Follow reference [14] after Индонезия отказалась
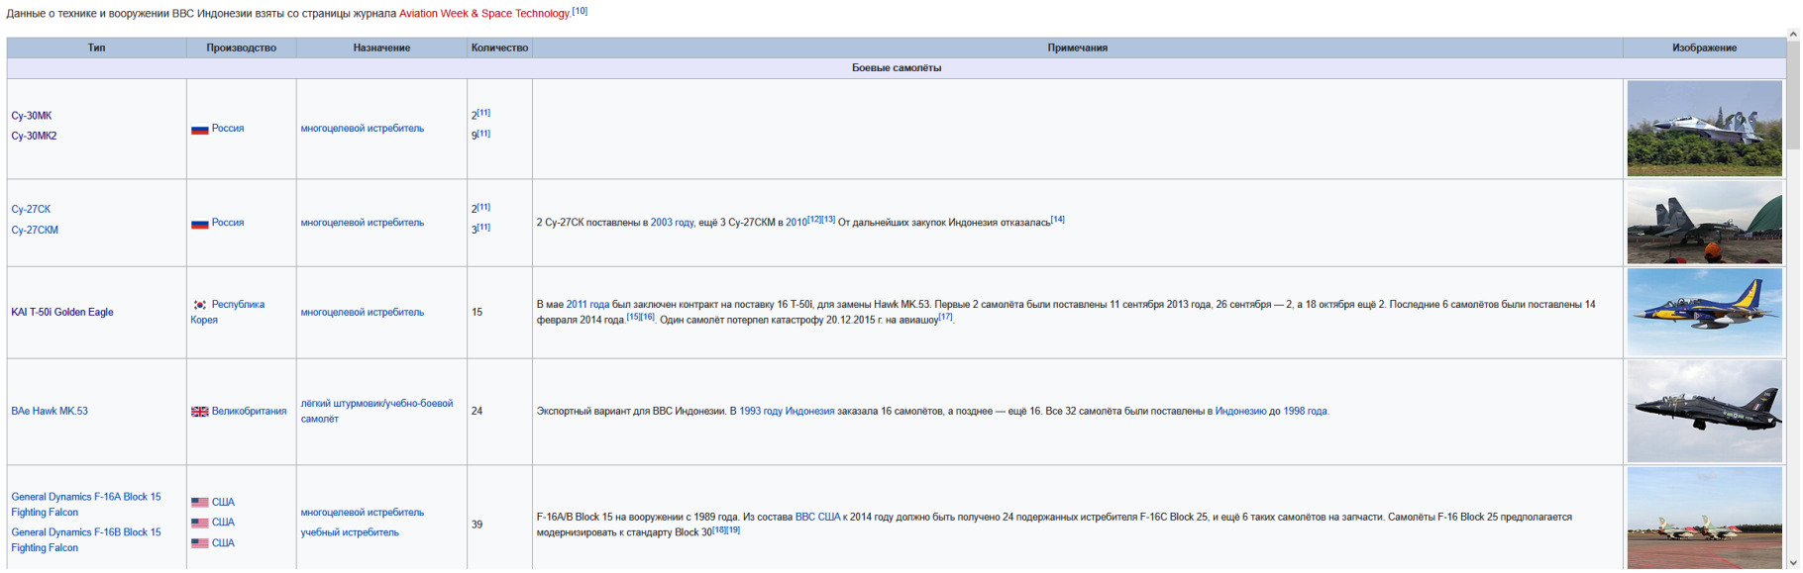 point(1058,219)
